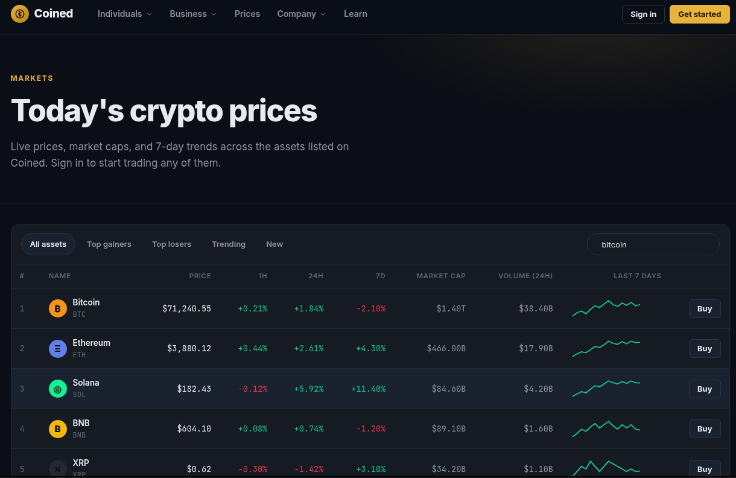Click the green Solana coin icon
The height and width of the screenshot is (478, 736).
coord(58,389)
